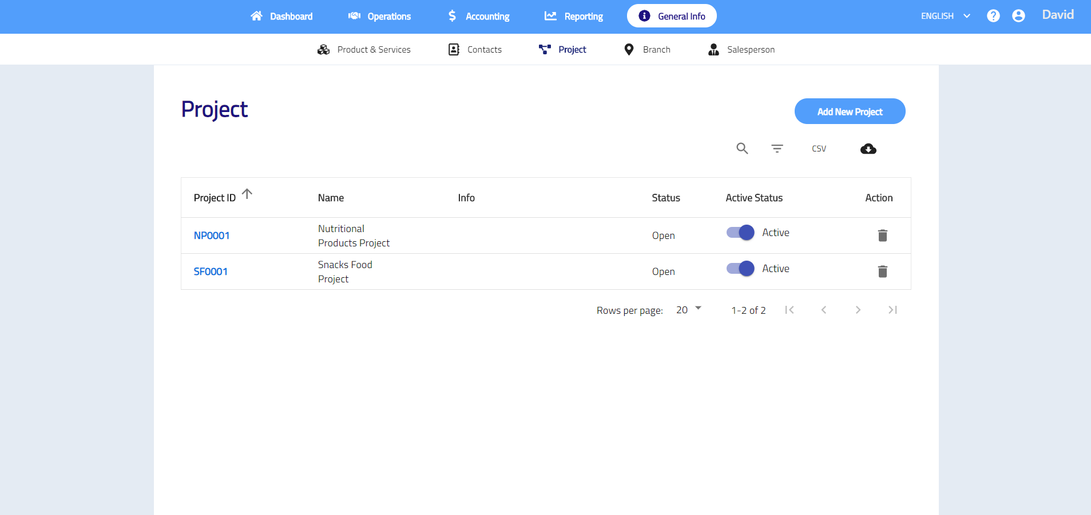Click the user account avatar icon

[x=1018, y=16]
